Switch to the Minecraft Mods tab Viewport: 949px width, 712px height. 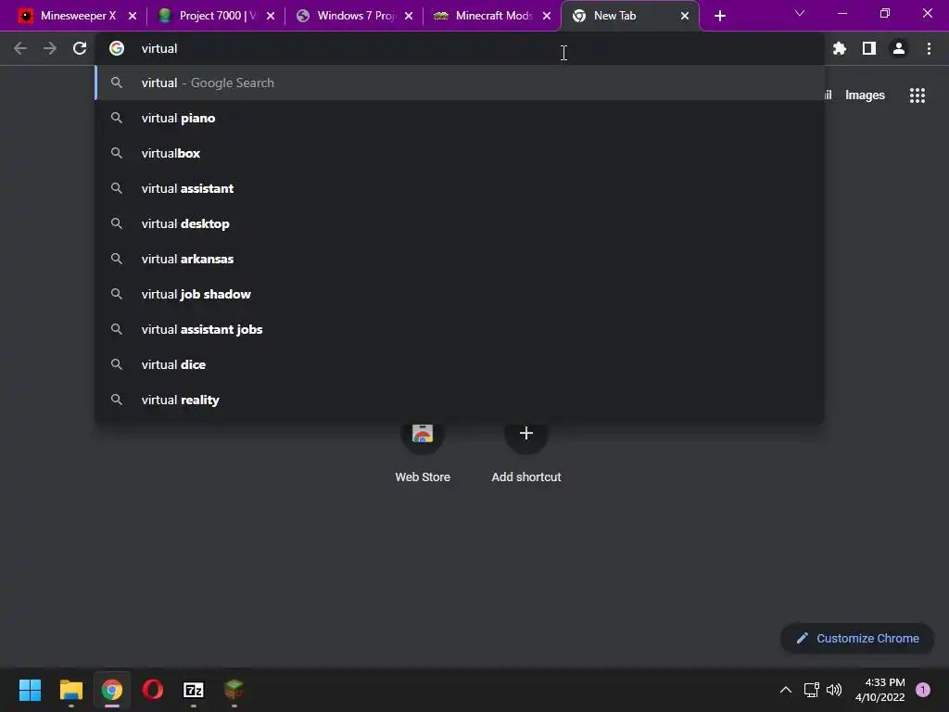(493, 16)
